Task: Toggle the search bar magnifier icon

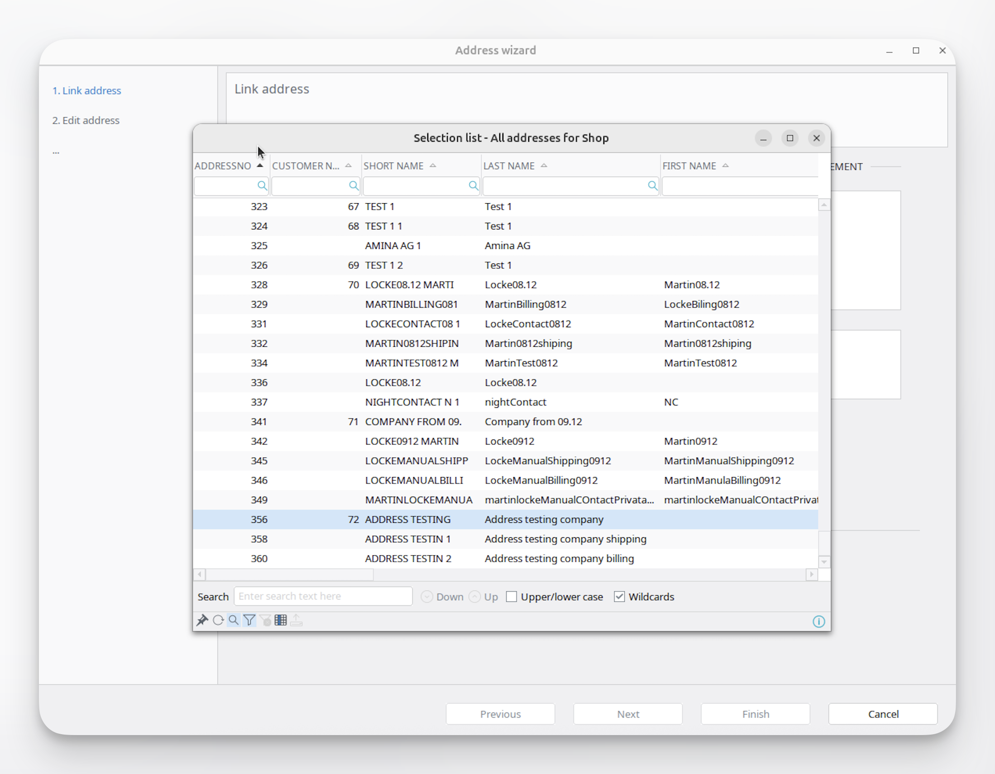Action: 234,621
